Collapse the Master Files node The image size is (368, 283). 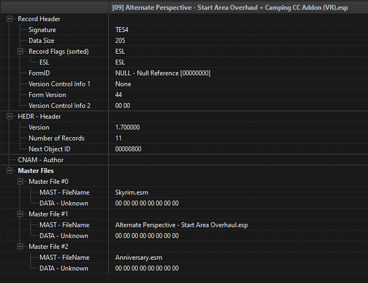[9, 171]
